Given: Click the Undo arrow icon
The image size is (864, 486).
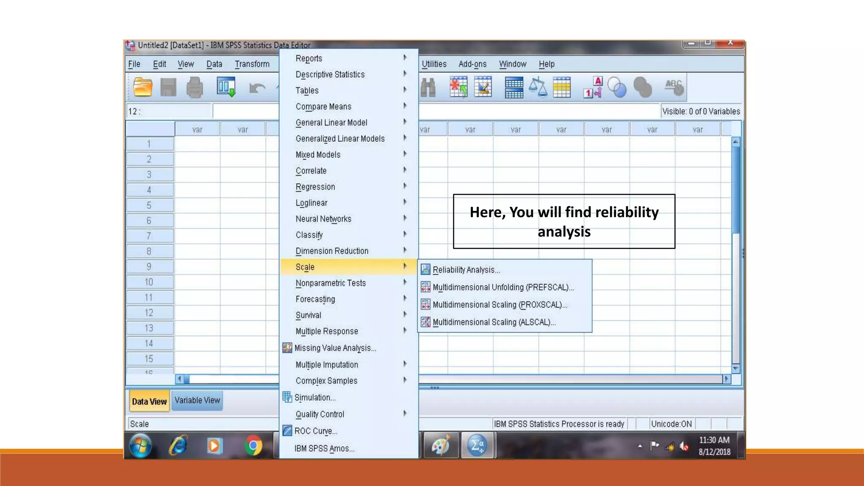Looking at the screenshot, I should pyautogui.click(x=257, y=88).
